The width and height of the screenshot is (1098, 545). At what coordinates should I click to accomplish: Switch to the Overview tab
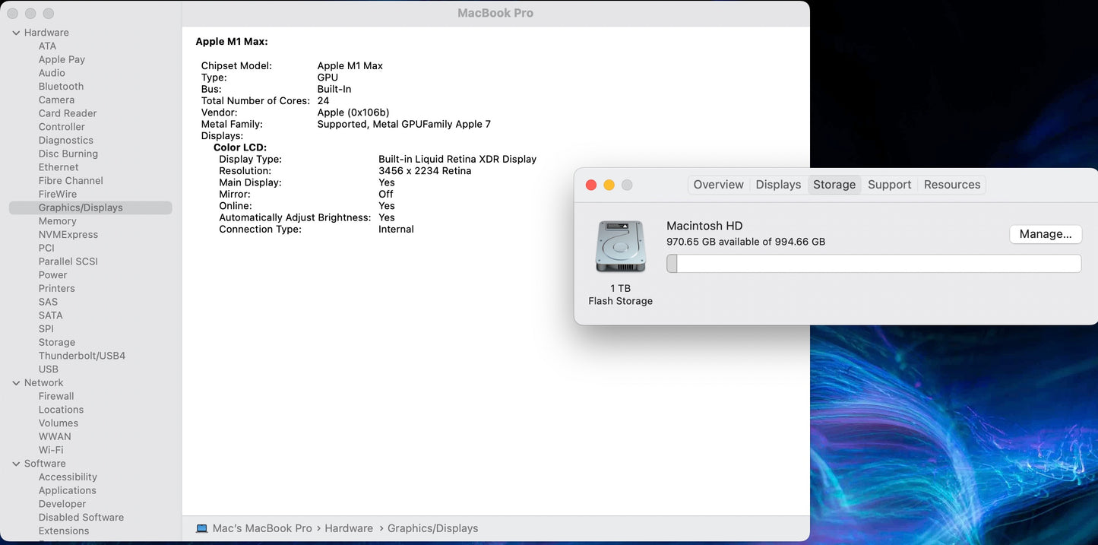tap(718, 185)
